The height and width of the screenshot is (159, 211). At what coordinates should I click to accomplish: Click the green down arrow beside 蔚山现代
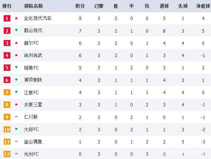(x=16, y=30)
